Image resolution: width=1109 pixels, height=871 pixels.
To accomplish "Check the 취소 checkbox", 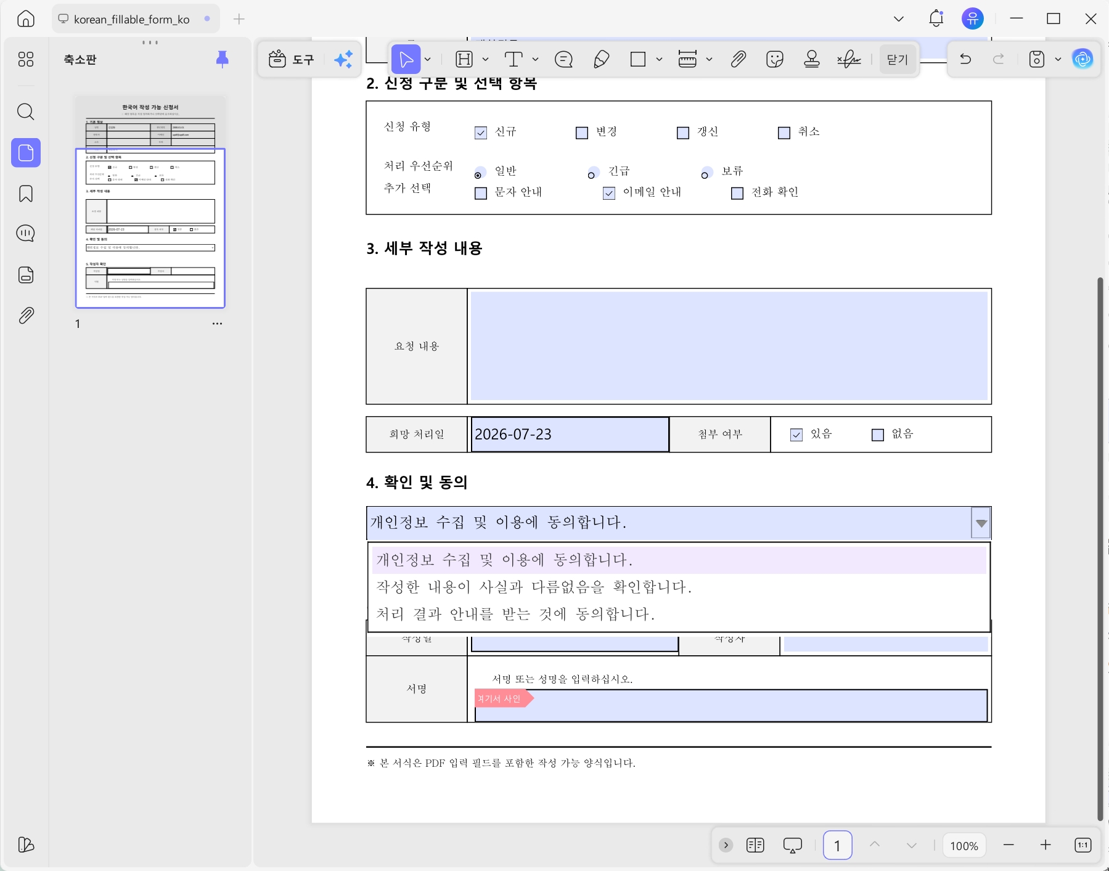I will (784, 133).
